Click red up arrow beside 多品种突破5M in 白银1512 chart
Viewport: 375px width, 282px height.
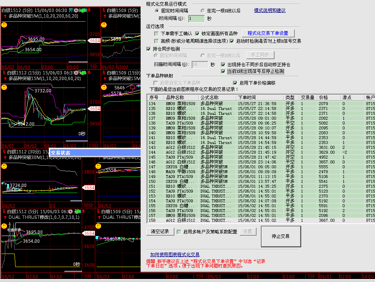(5, 16)
